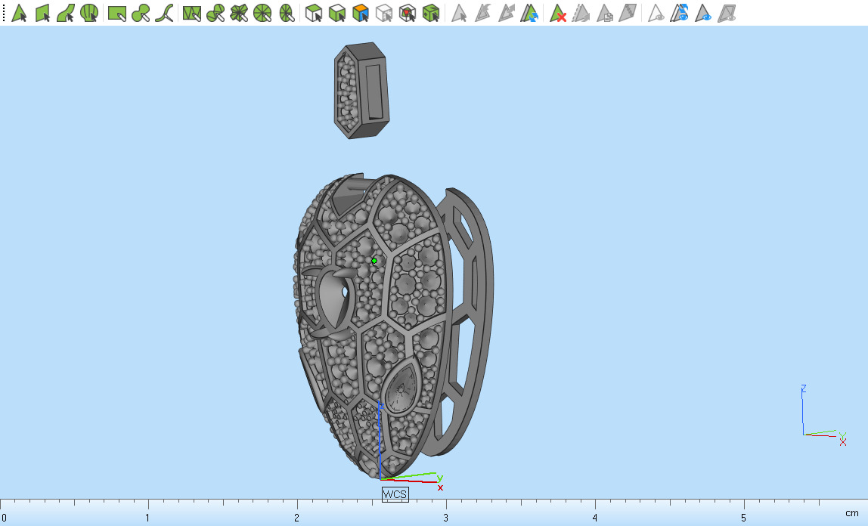Screen dimensions: 868x526
Task: Click the wireframe cube with red triangle icon
Action: 407,12
